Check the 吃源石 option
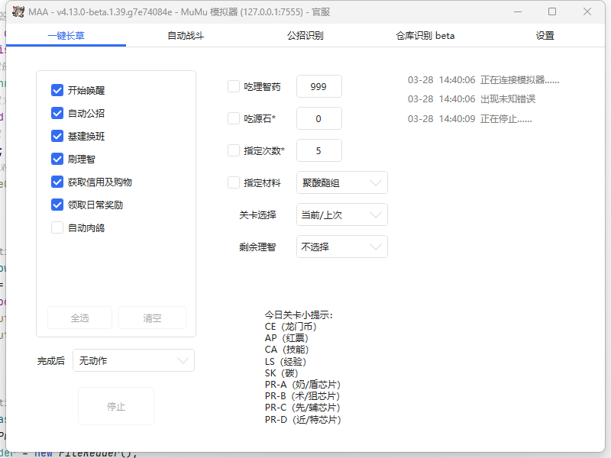The height and width of the screenshot is (458, 611). click(x=234, y=118)
